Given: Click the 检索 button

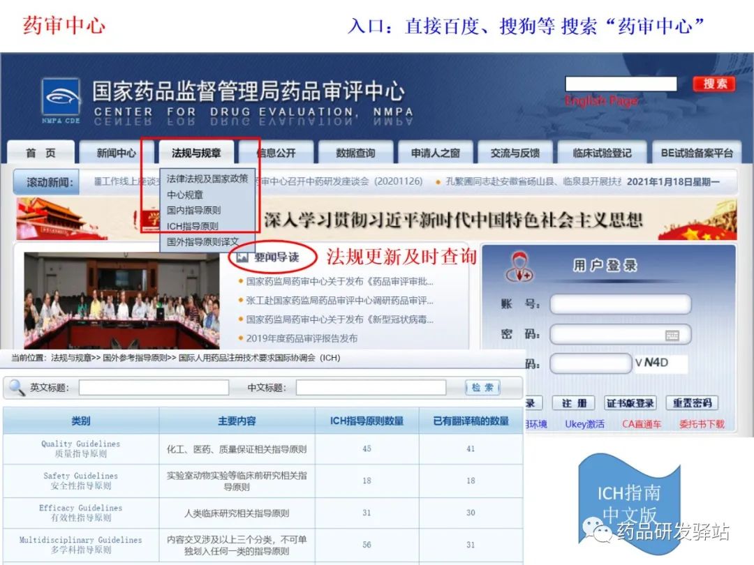Looking at the screenshot, I should point(483,388).
